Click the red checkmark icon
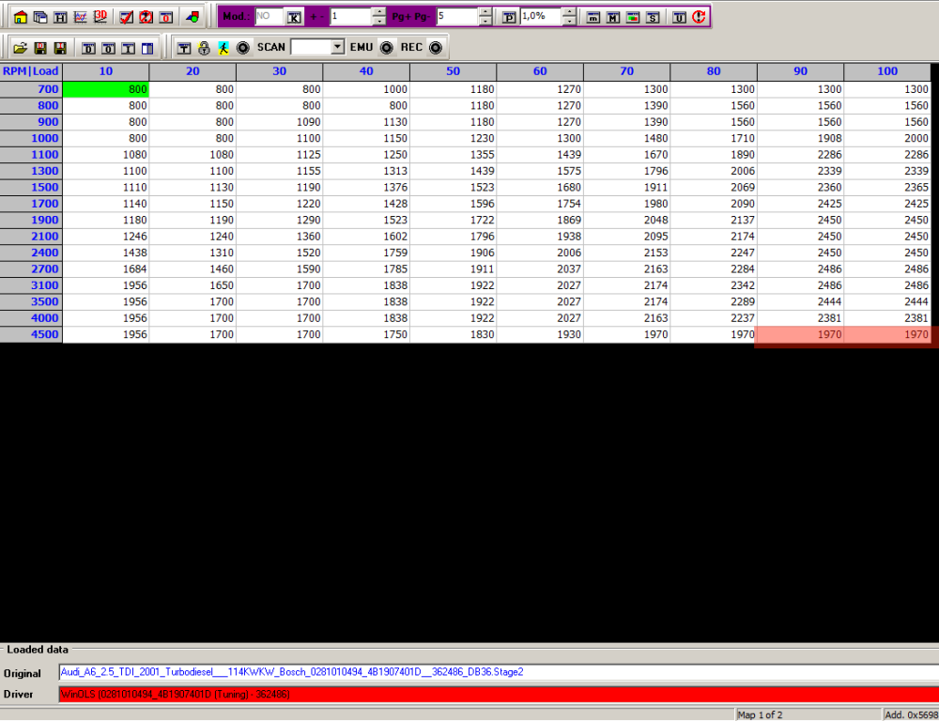Screen dimensions: 939x721 coord(127,17)
